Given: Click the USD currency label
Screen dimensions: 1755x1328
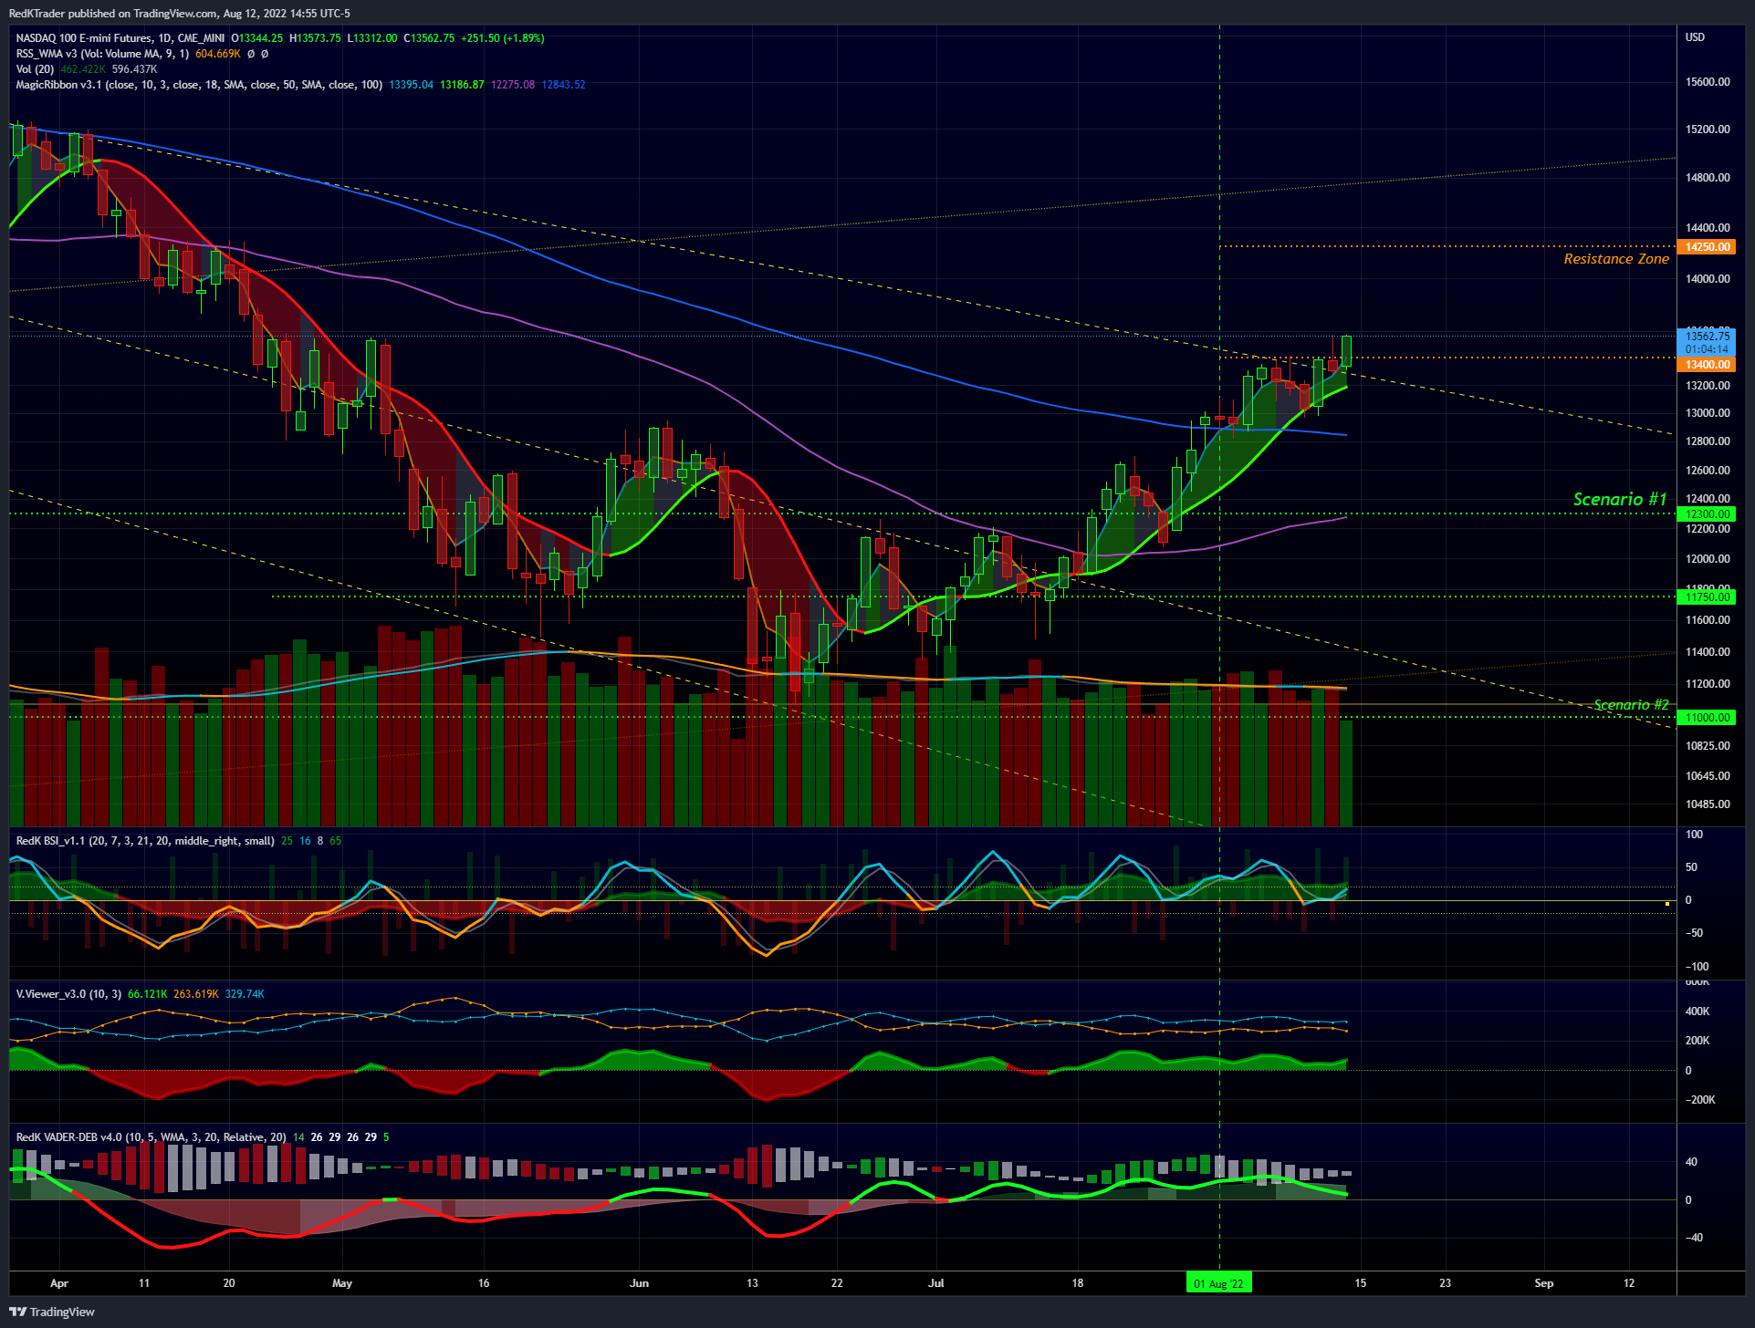Looking at the screenshot, I should tap(1695, 37).
